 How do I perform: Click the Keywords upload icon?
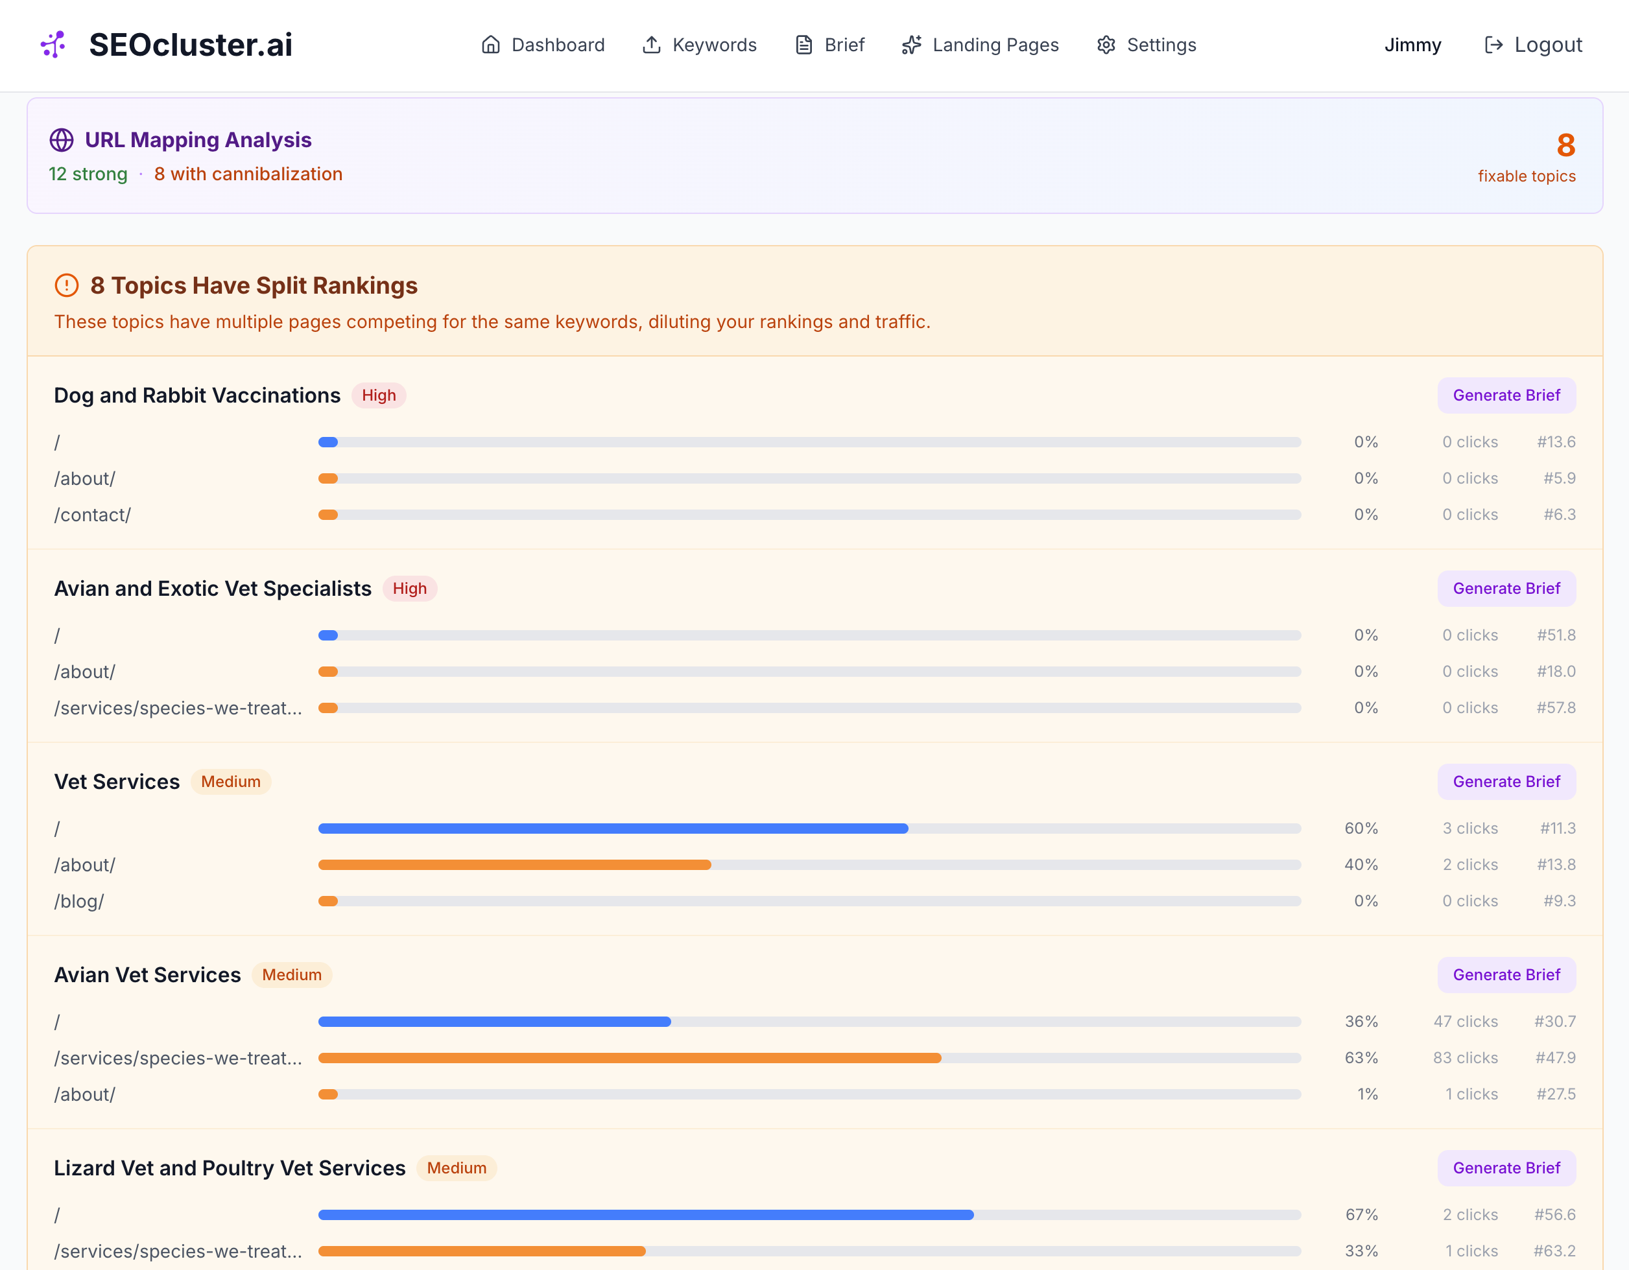pyautogui.click(x=652, y=45)
